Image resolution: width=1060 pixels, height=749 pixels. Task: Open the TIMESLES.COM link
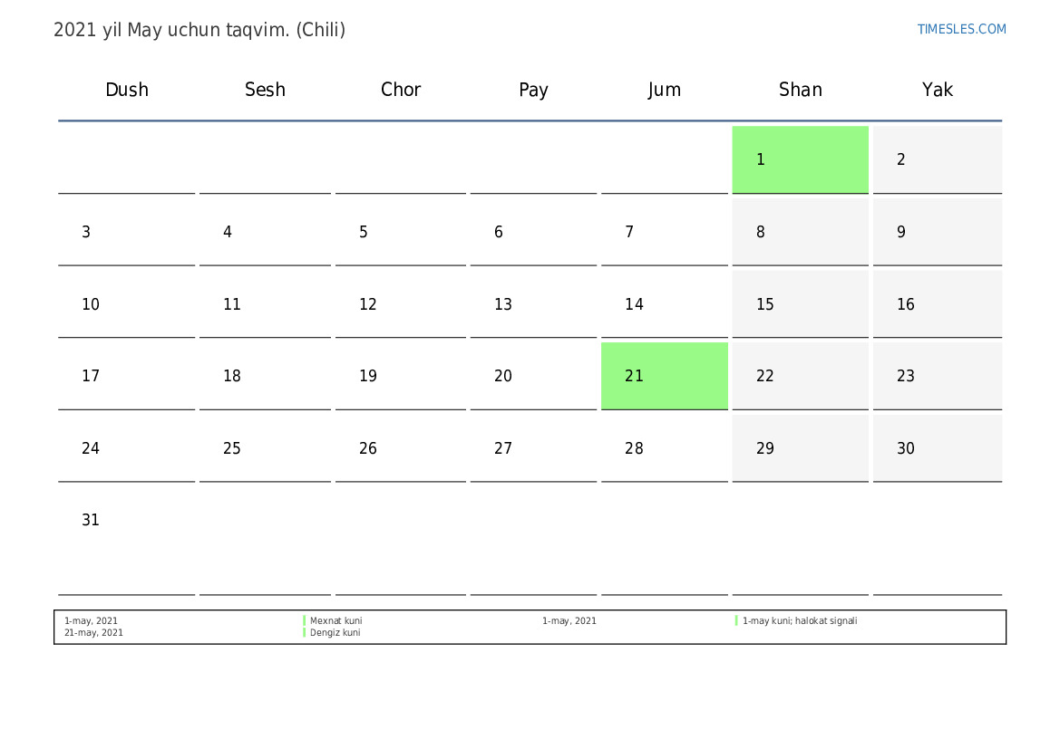click(961, 29)
